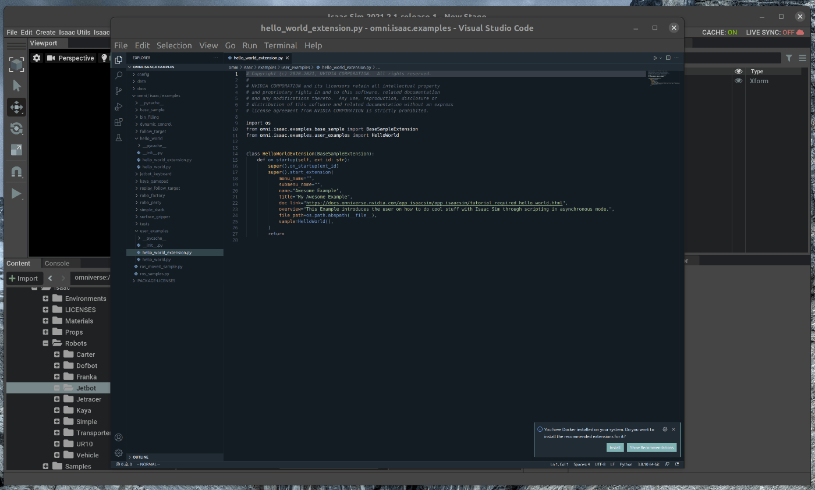Select the Isaac Sim Move tool
The image size is (815, 490).
pyautogui.click(x=16, y=107)
